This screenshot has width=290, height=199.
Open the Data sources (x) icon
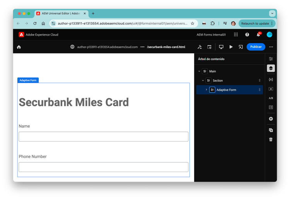point(271,79)
